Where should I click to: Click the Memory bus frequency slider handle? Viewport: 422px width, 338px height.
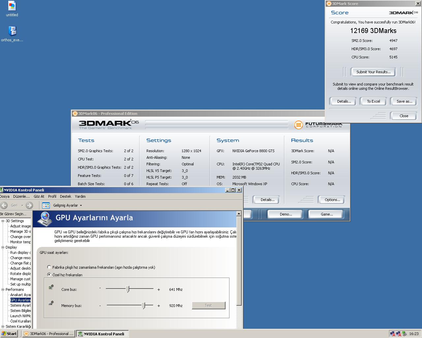(143, 306)
